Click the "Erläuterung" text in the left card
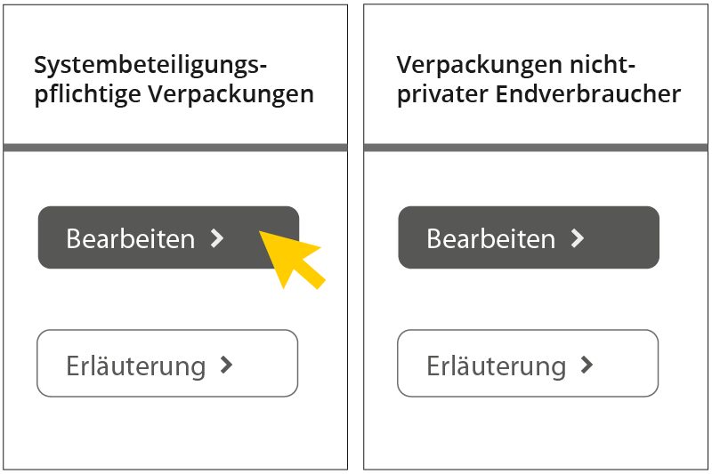 click(135, 366)
